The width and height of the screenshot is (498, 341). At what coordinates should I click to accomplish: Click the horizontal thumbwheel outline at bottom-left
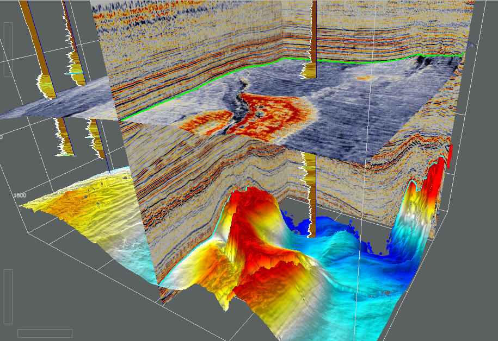(45, 333)
